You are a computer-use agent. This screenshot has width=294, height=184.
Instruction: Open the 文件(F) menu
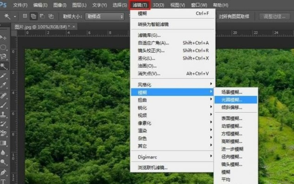(20, 5)
